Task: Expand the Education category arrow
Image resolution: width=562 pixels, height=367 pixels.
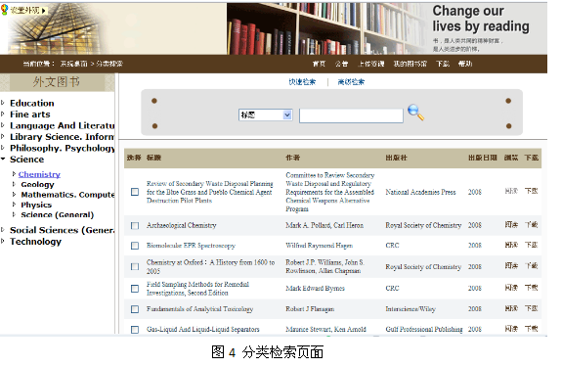Action: [x=3, y=103]
